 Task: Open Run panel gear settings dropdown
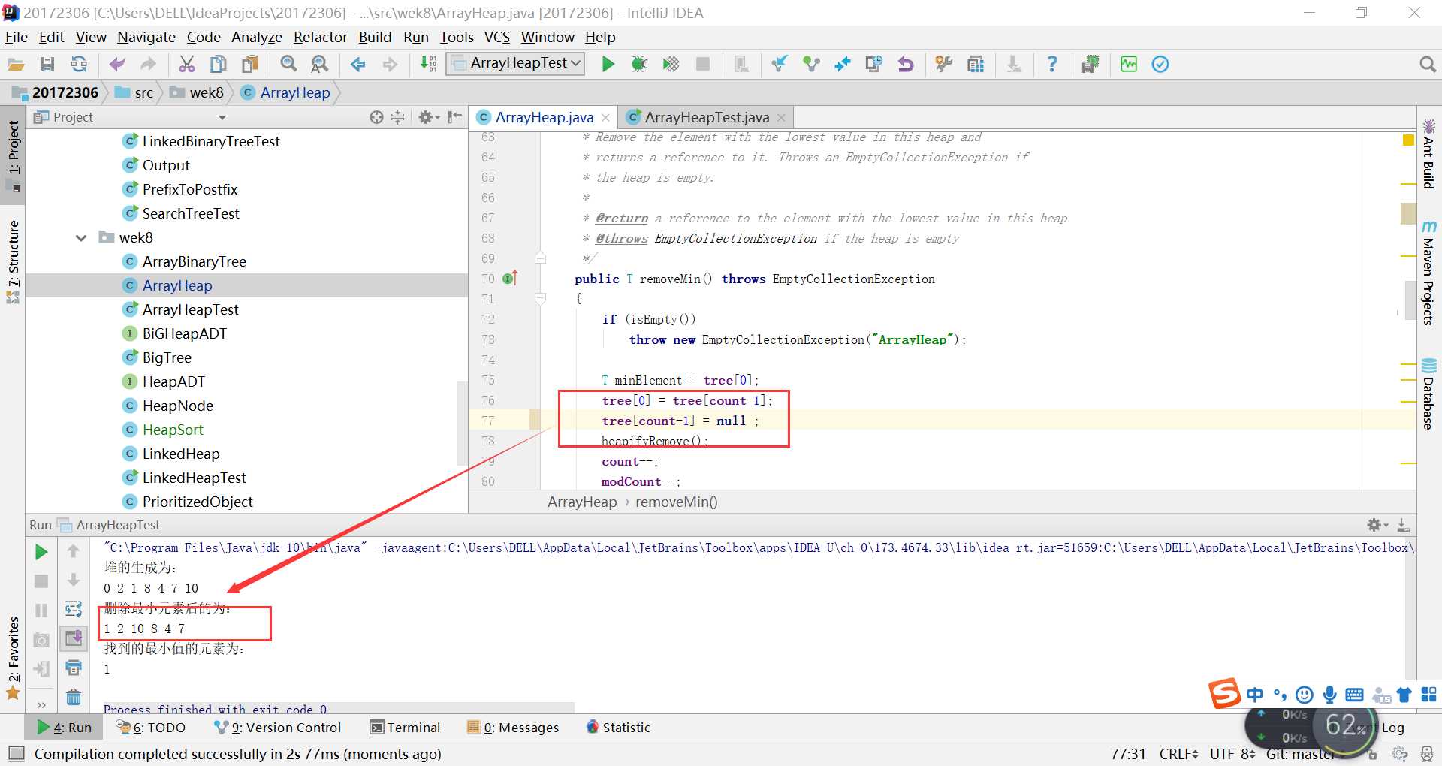(x=1377, y=525)
